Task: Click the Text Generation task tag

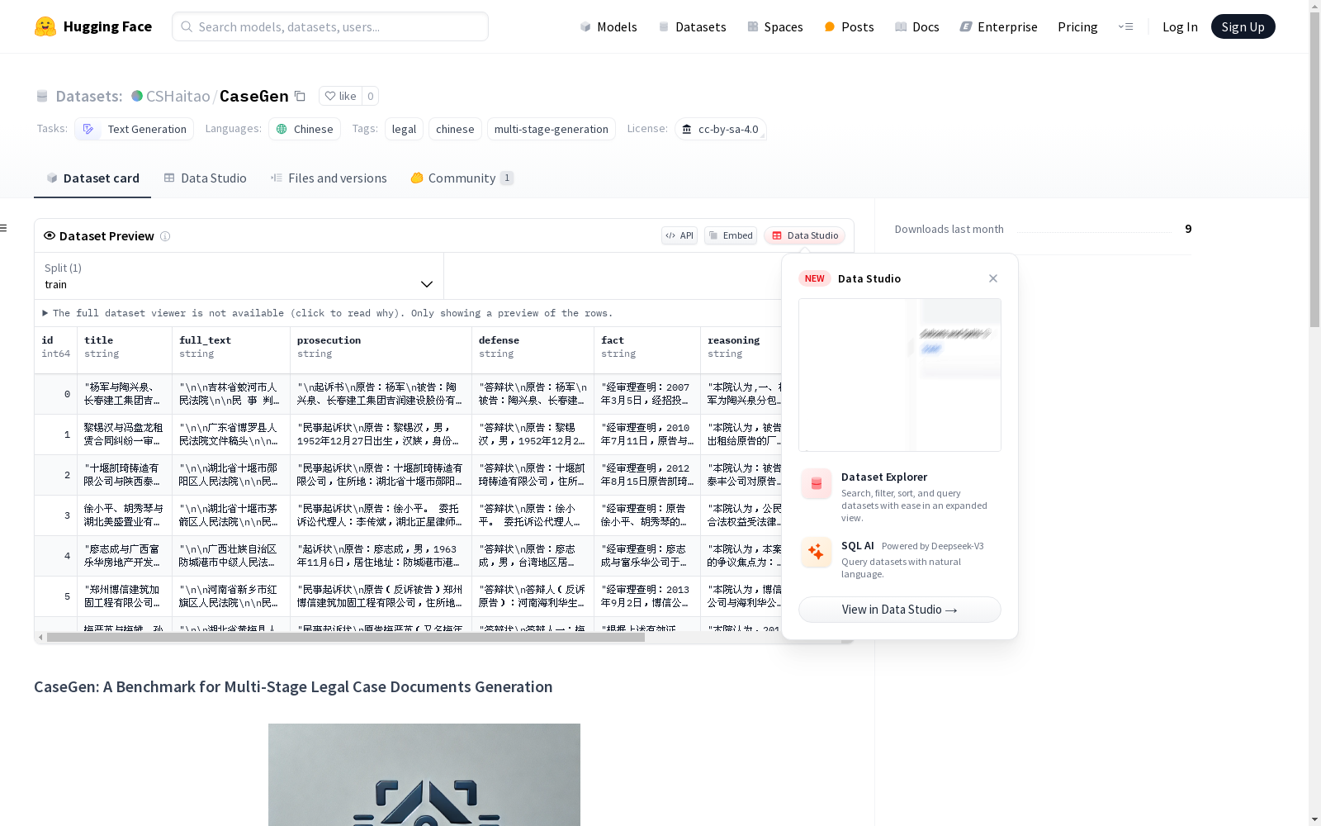Action: click(x=135, y=129)
